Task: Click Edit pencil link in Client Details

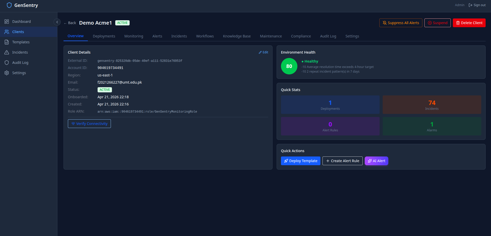Action: 263,52
